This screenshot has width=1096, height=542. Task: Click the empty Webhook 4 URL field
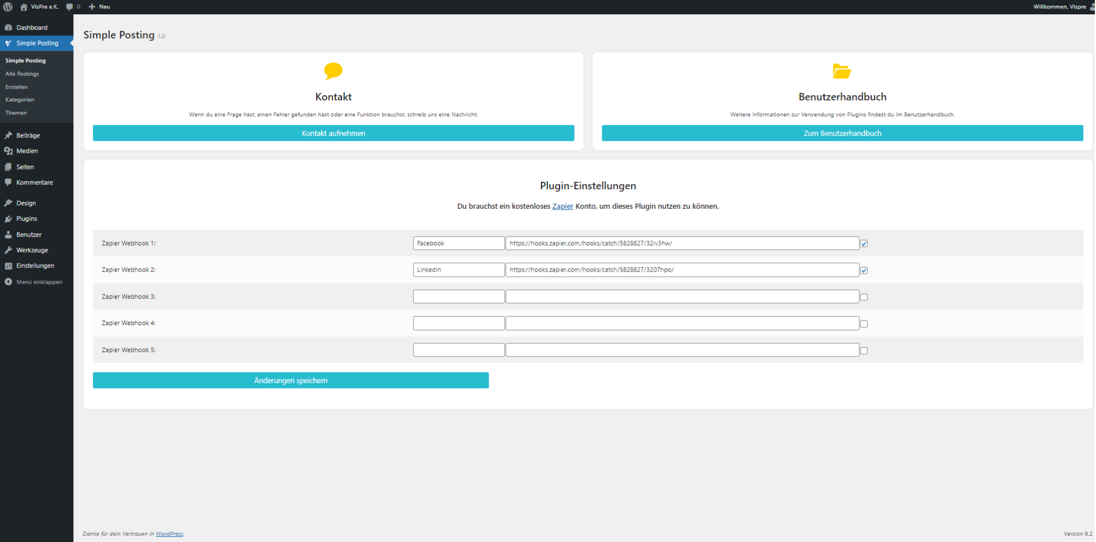click(682, 323)
